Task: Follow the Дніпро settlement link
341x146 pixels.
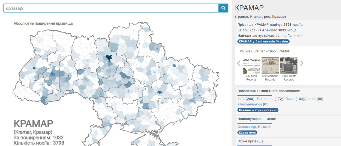Action: click(x=310, y=99)
